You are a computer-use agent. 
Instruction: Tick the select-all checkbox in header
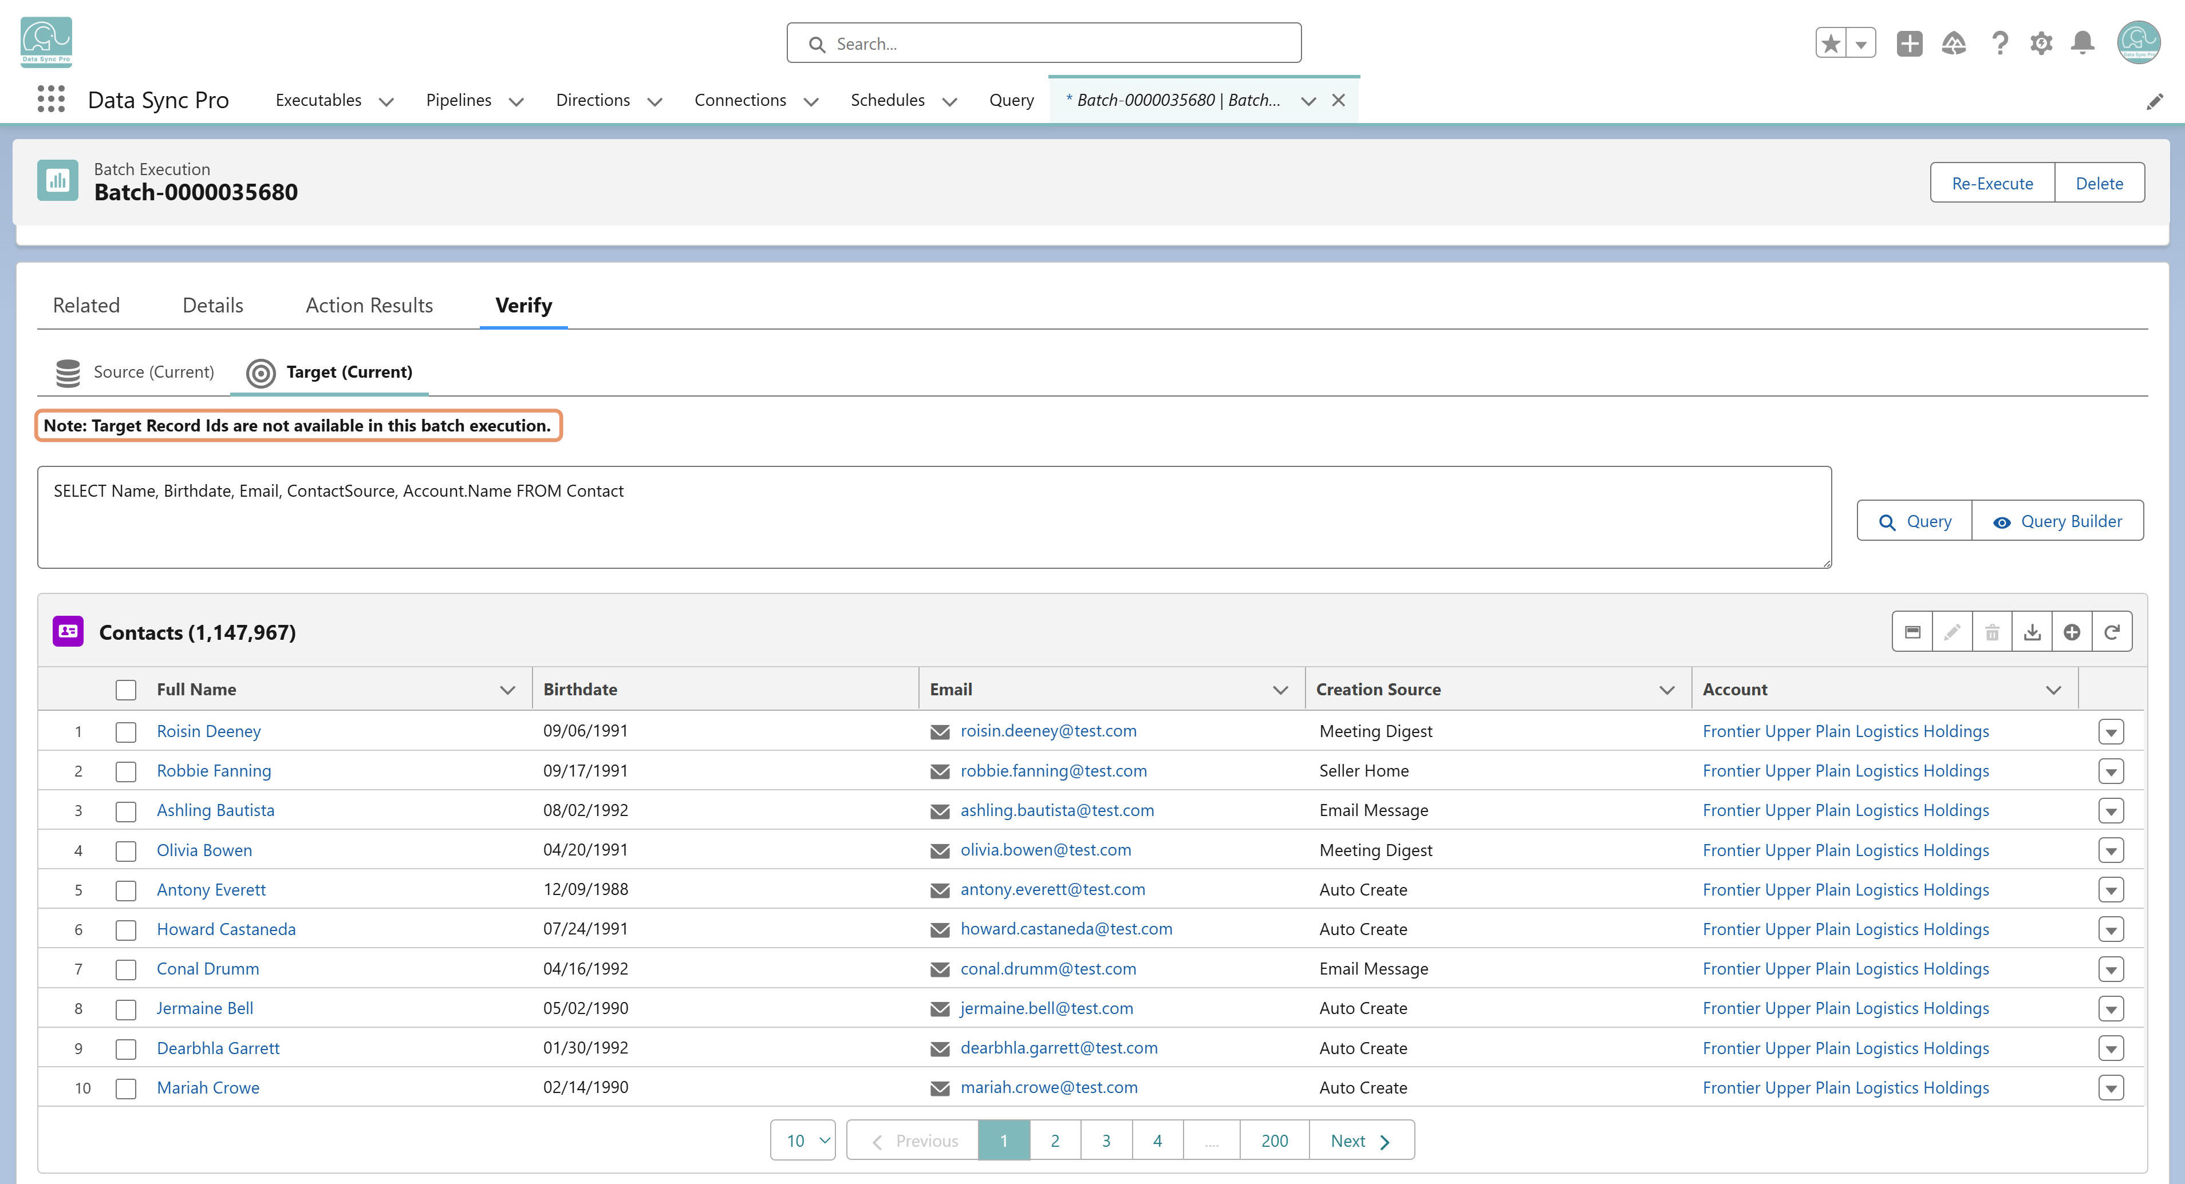125,690
